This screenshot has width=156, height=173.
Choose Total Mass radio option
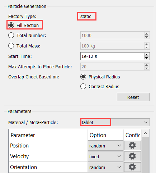click(x=11, y=46)
